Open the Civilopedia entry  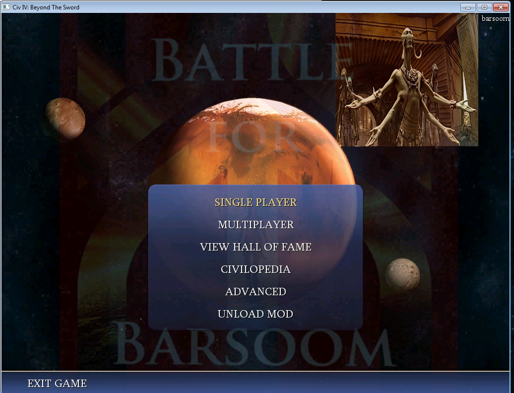tap(256, 269)
